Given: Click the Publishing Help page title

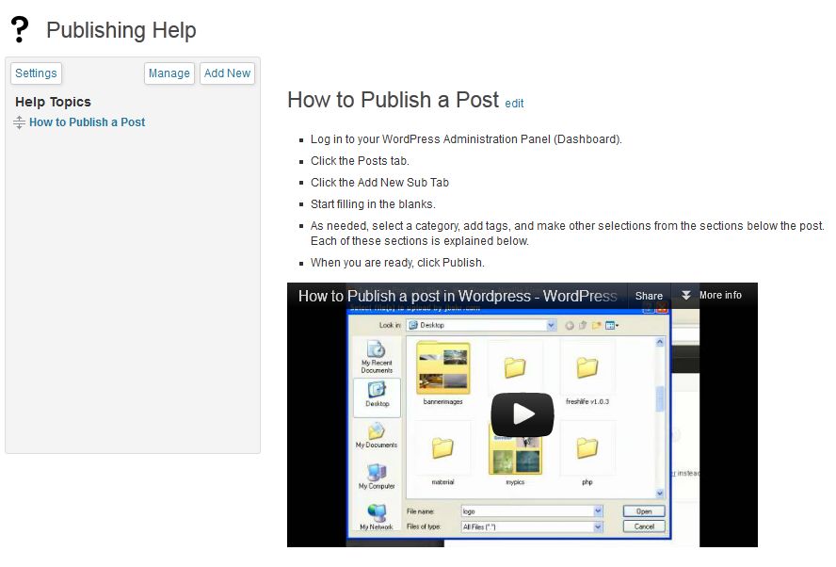Looking at the screenshot, I should click(x=121, y=30).
